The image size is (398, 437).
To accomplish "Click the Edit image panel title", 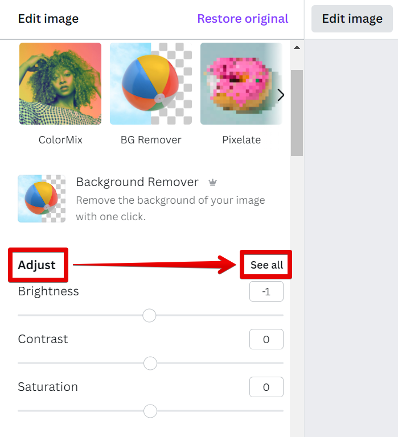I will 48,19.
